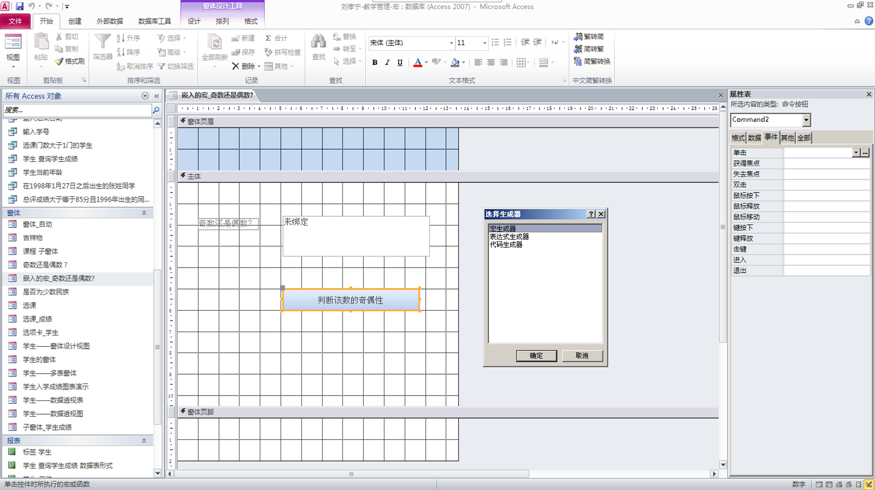Click 降序 descending sort

pyautogui.click(x=129, y=52)
